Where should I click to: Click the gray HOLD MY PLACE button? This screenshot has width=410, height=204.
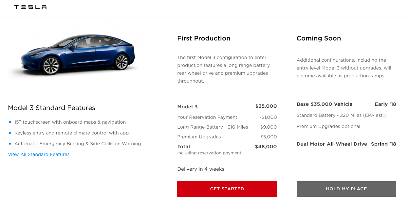346,189
